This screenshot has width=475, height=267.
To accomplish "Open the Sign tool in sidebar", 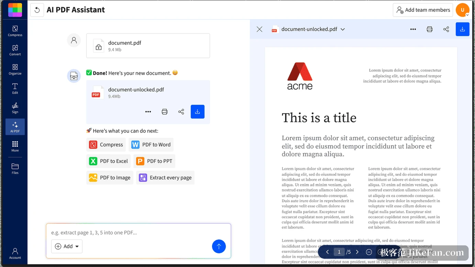I will pos(15,108).
